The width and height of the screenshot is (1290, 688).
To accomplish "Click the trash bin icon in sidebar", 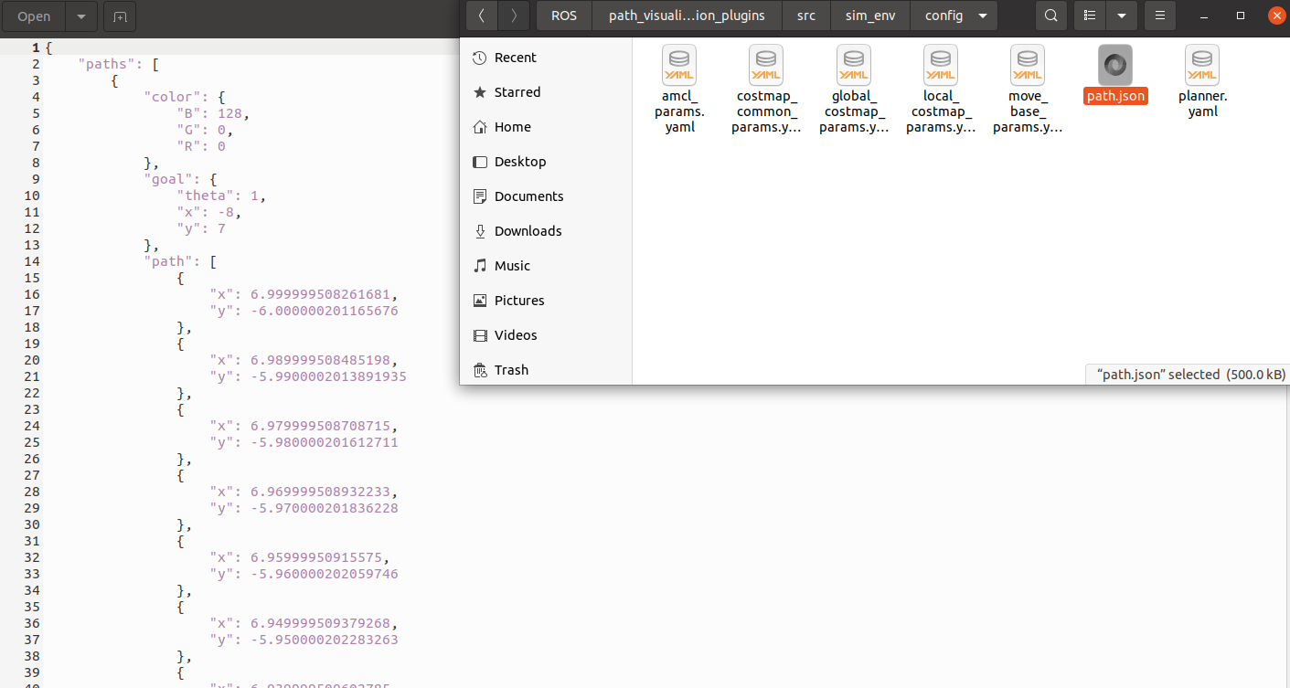I will pos(479,370).
